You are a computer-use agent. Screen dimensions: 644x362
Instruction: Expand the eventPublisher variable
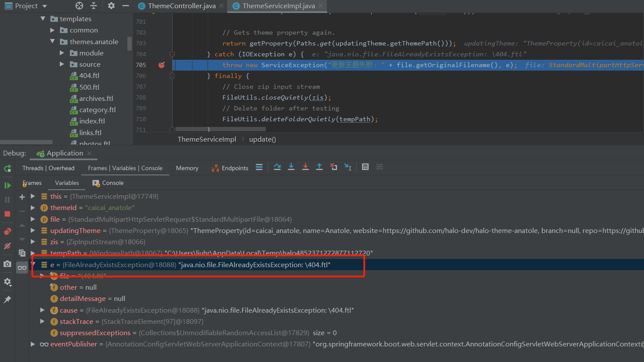click(33, 344)
